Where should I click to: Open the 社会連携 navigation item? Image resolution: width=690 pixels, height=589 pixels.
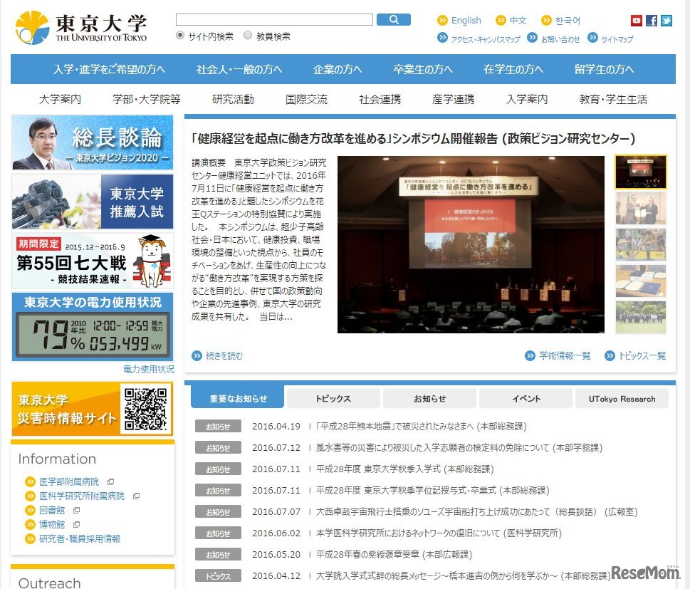click(x=380, y=100)
